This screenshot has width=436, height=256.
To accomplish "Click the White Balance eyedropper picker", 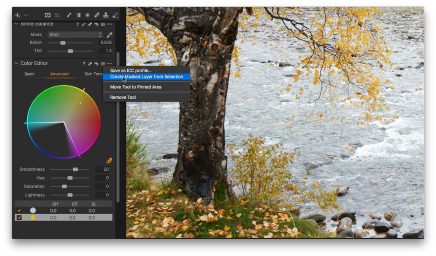I will click(109, 34).
